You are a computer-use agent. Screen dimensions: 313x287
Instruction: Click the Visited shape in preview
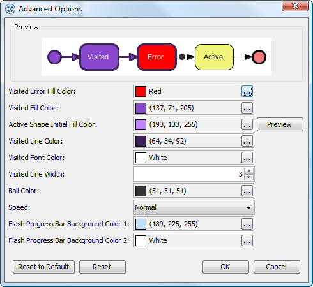click(99, 57)
